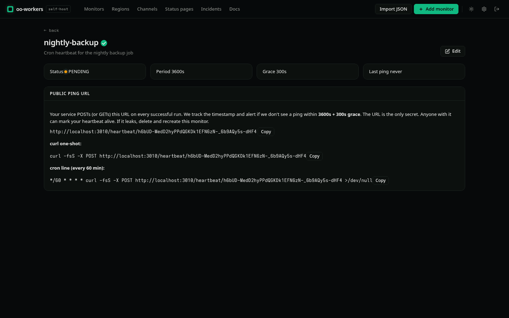509x318 pixels.
Task: Click the Edit button with pencil icon
Action: 452,51
